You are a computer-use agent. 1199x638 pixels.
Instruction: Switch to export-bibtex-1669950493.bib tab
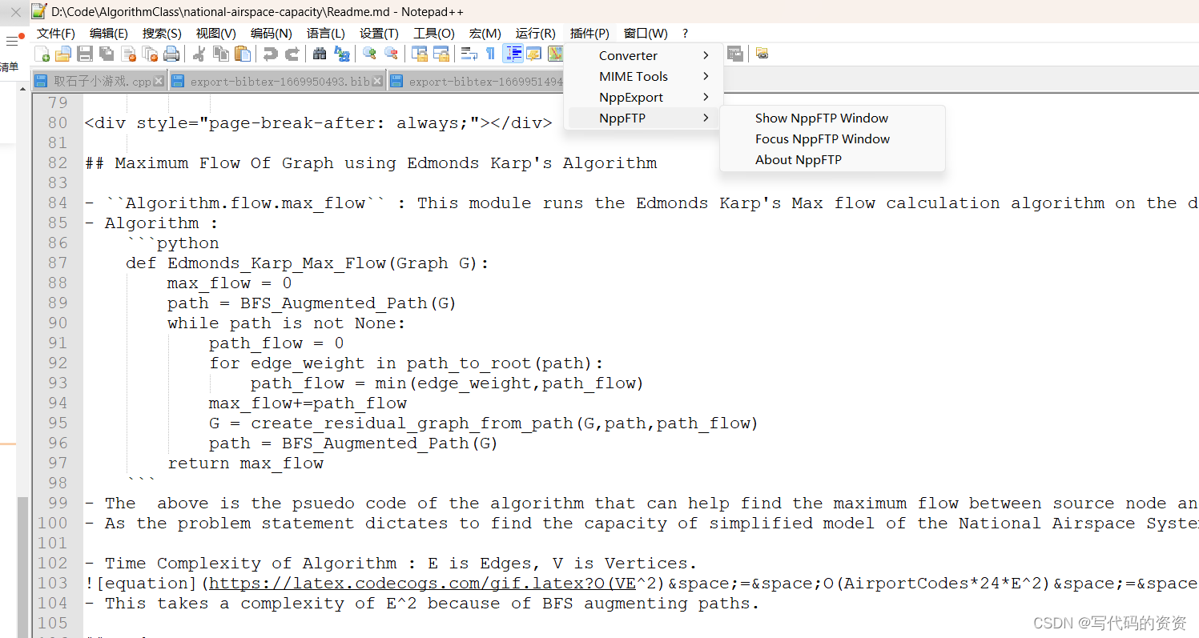click(x=277, y=81)
